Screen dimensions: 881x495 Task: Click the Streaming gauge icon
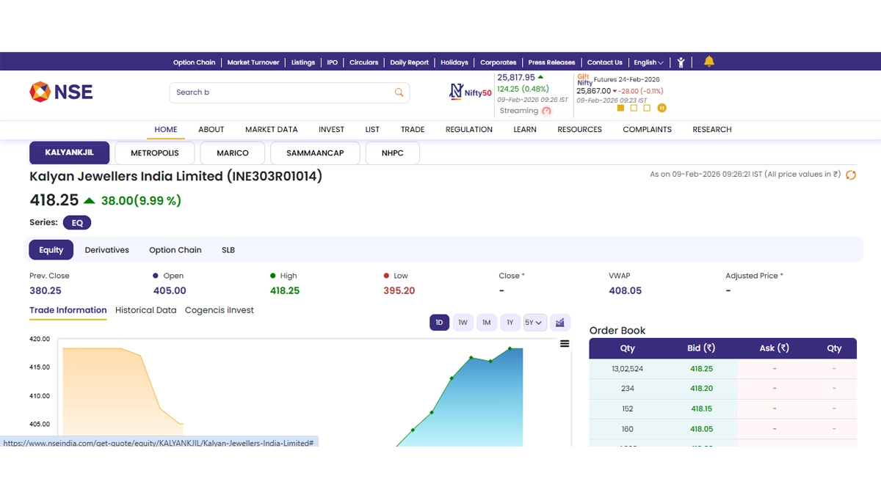546,111
